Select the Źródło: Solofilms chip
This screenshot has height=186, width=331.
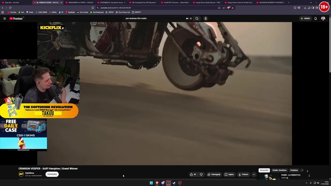point(279,170)
